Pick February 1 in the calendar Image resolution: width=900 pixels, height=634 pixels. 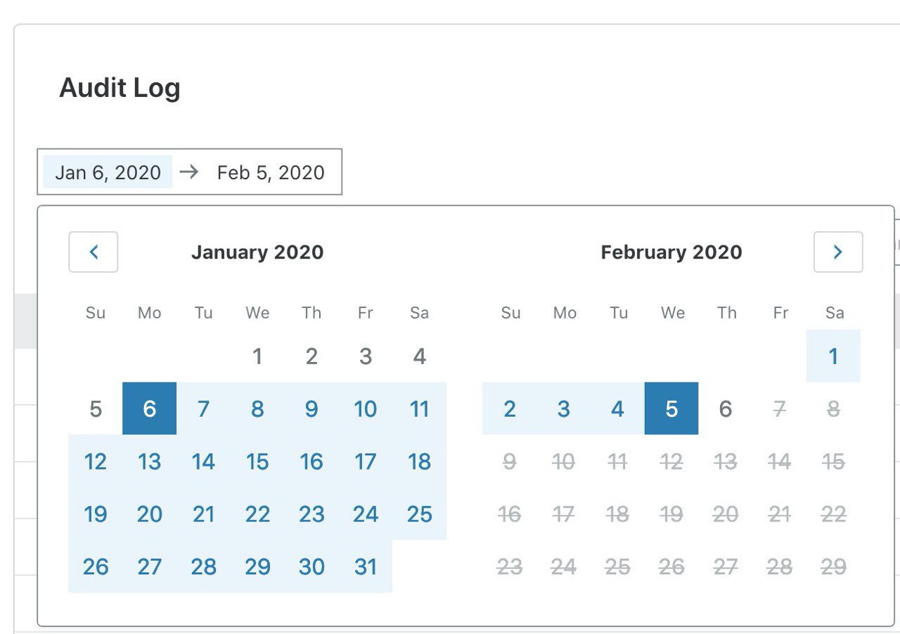point(833,356)
